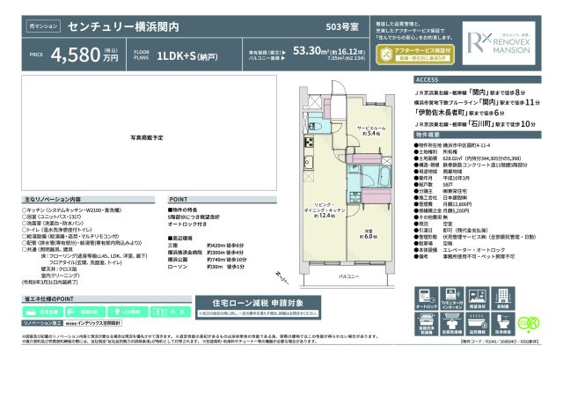The height and width of the screenshot is (397, 563).
Task: Click the After-Service warranty shield badge
Action: point(415,55)
